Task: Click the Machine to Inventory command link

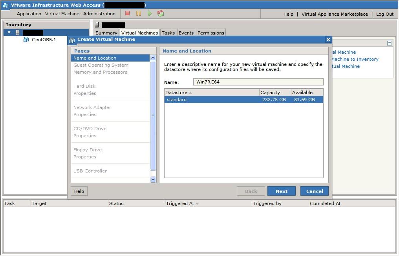Action: coord(355,59)
